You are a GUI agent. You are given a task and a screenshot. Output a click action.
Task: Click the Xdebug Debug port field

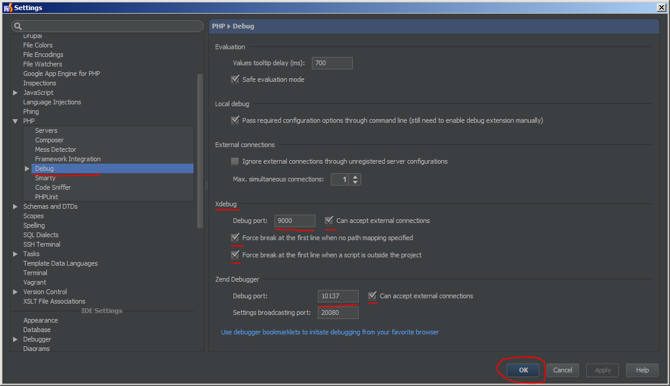click(295, 221)
